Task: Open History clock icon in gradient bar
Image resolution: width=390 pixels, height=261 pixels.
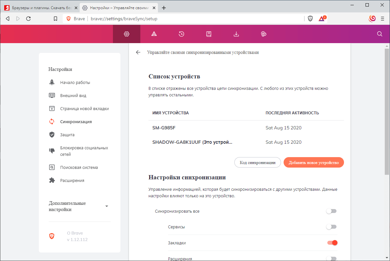Action: point(181,34)
